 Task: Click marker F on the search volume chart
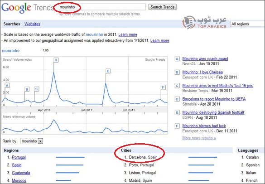[163, 87]
